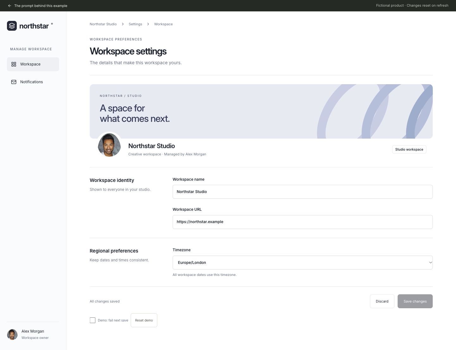Click the 'All changes saved' status text

click(x=105, y=301)
